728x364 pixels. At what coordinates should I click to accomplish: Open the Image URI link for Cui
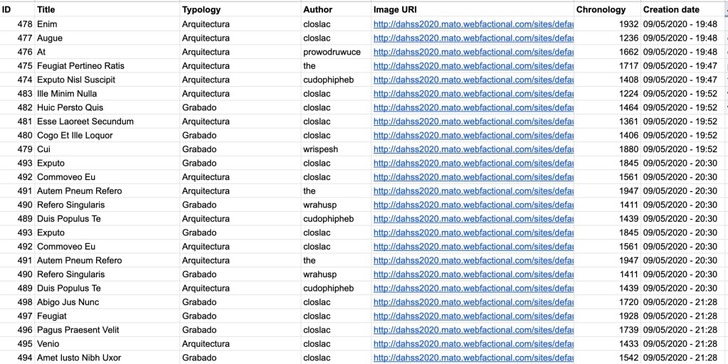coord(473,149)
